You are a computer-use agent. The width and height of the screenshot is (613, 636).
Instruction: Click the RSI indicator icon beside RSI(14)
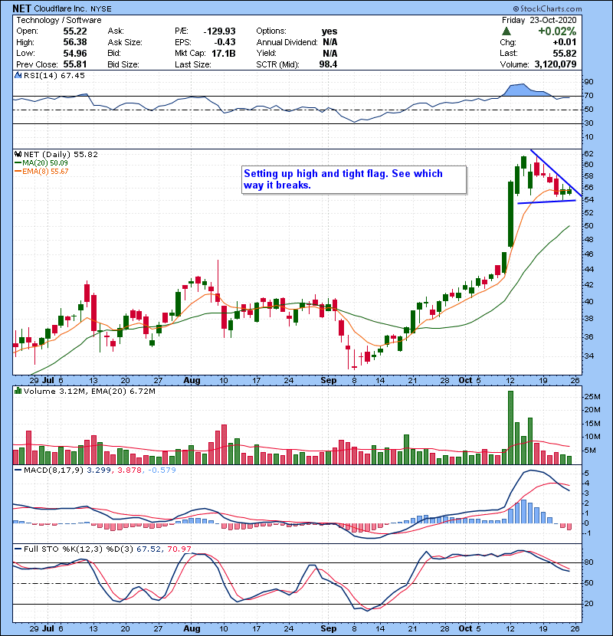tap(18, 75)
